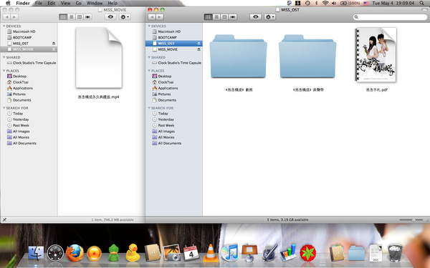
Task: Launch Keynote from the Dock
Action: point(249,253)
